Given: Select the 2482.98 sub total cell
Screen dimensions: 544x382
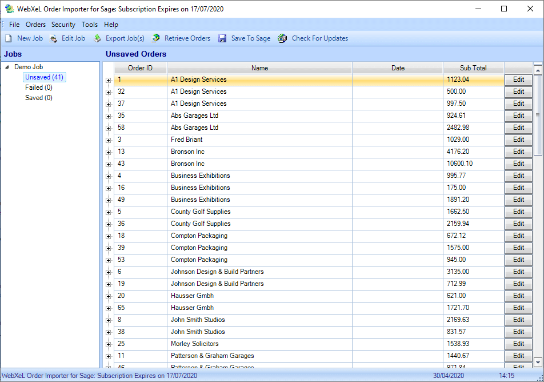Looking at the screenshot, I should click(474, 128).
